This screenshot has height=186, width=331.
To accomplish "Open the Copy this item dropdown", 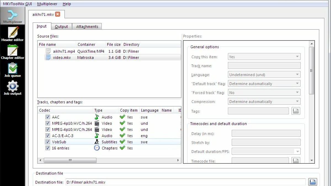I will (264, 57).
